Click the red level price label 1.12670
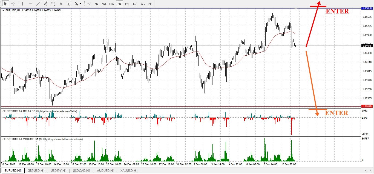This screenshot has width=374, height=174. [x=367, y=106]
